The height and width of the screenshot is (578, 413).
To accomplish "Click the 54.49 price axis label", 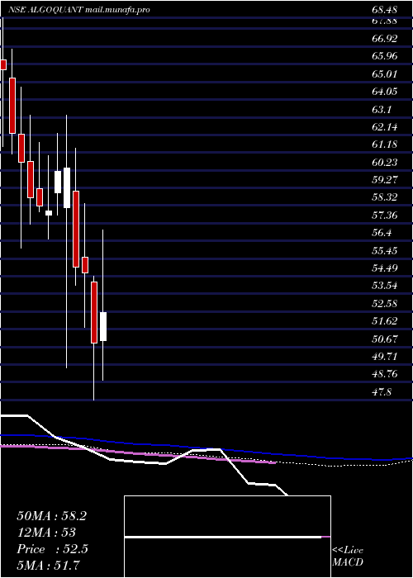I will click(385, 268).
